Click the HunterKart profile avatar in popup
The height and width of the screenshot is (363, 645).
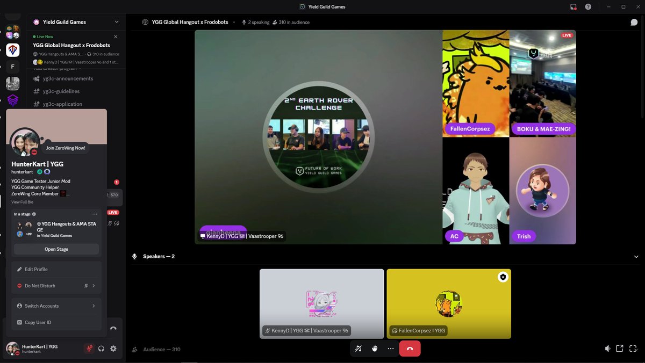tap(24, 143)
